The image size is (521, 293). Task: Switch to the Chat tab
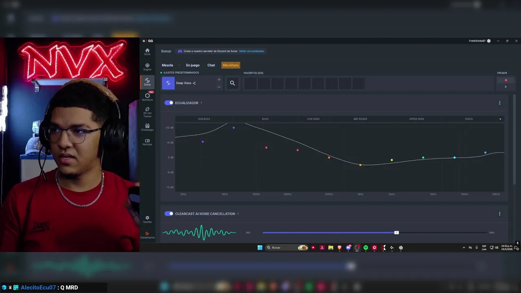point(211,65)
